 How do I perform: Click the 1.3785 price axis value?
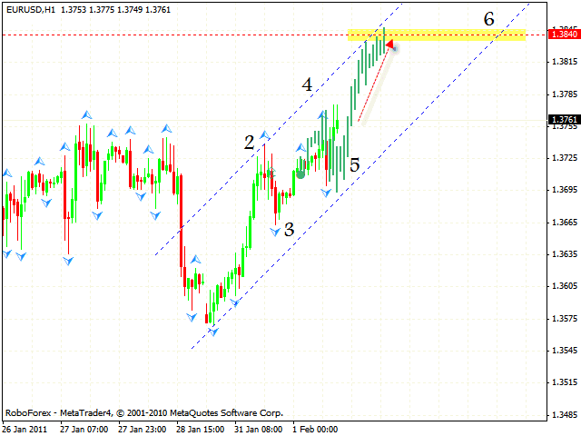(565, 94)
